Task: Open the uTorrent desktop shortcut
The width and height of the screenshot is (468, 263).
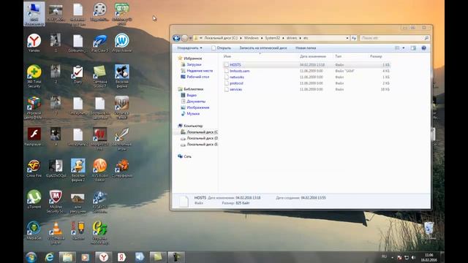Action: tap(34, 199)
